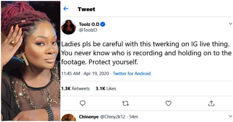Click the Toolz O.D display name
Image resolution: width=233 pixels, height=122 pixels.
pos(89,24)
